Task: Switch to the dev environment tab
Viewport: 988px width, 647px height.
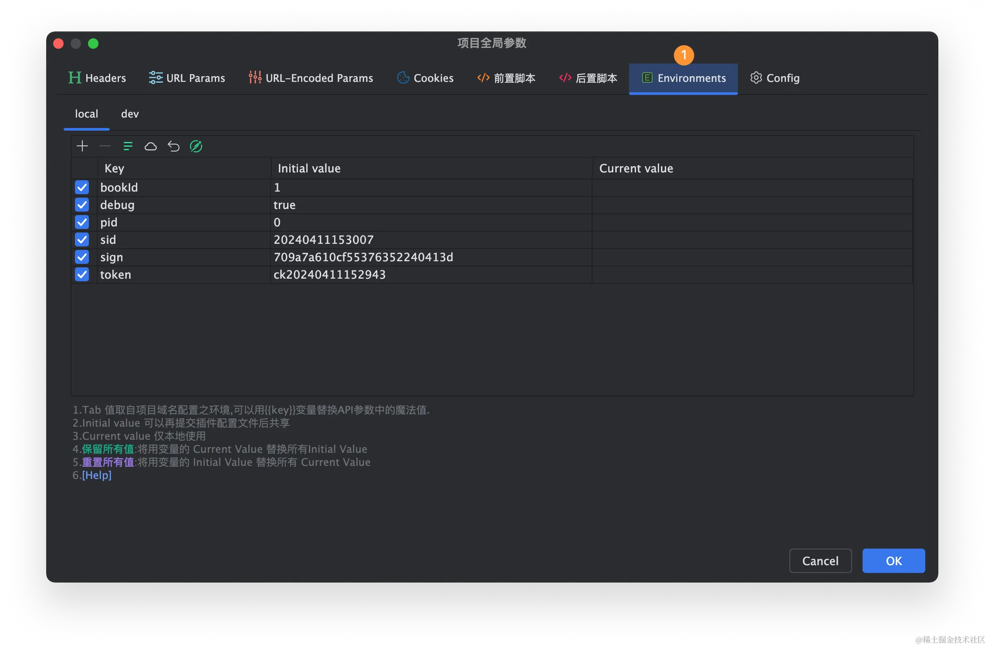Action: tap(129, 114)
